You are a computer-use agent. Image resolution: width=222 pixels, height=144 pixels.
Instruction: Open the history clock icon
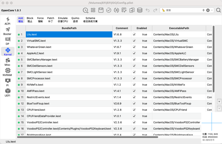[85, 10]
